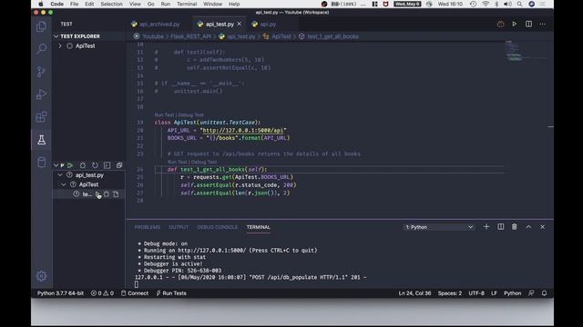Kill terminal with trash icon
Viewport: 583px width, 327px height.
514,226
